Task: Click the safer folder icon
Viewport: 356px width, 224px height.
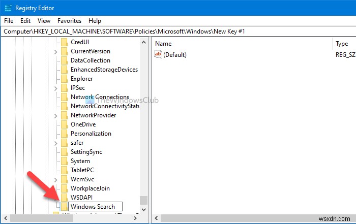Action: coord(64,143)
